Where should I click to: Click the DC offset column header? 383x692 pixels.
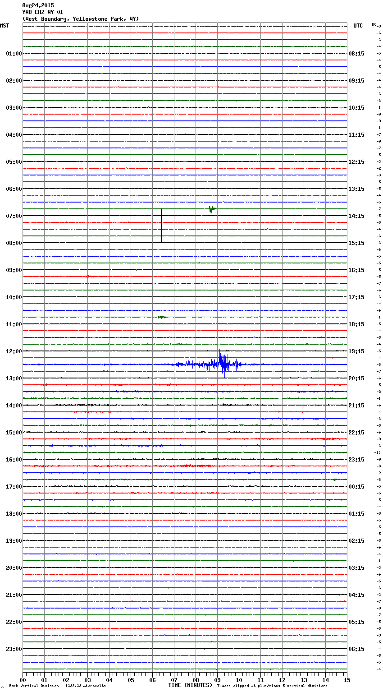[374, 24]
